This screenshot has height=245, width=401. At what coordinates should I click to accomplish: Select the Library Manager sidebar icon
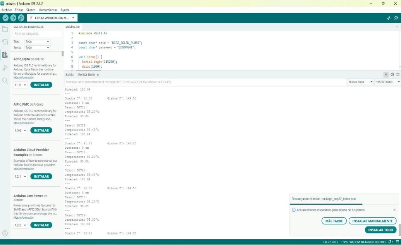tap(5, 55)
